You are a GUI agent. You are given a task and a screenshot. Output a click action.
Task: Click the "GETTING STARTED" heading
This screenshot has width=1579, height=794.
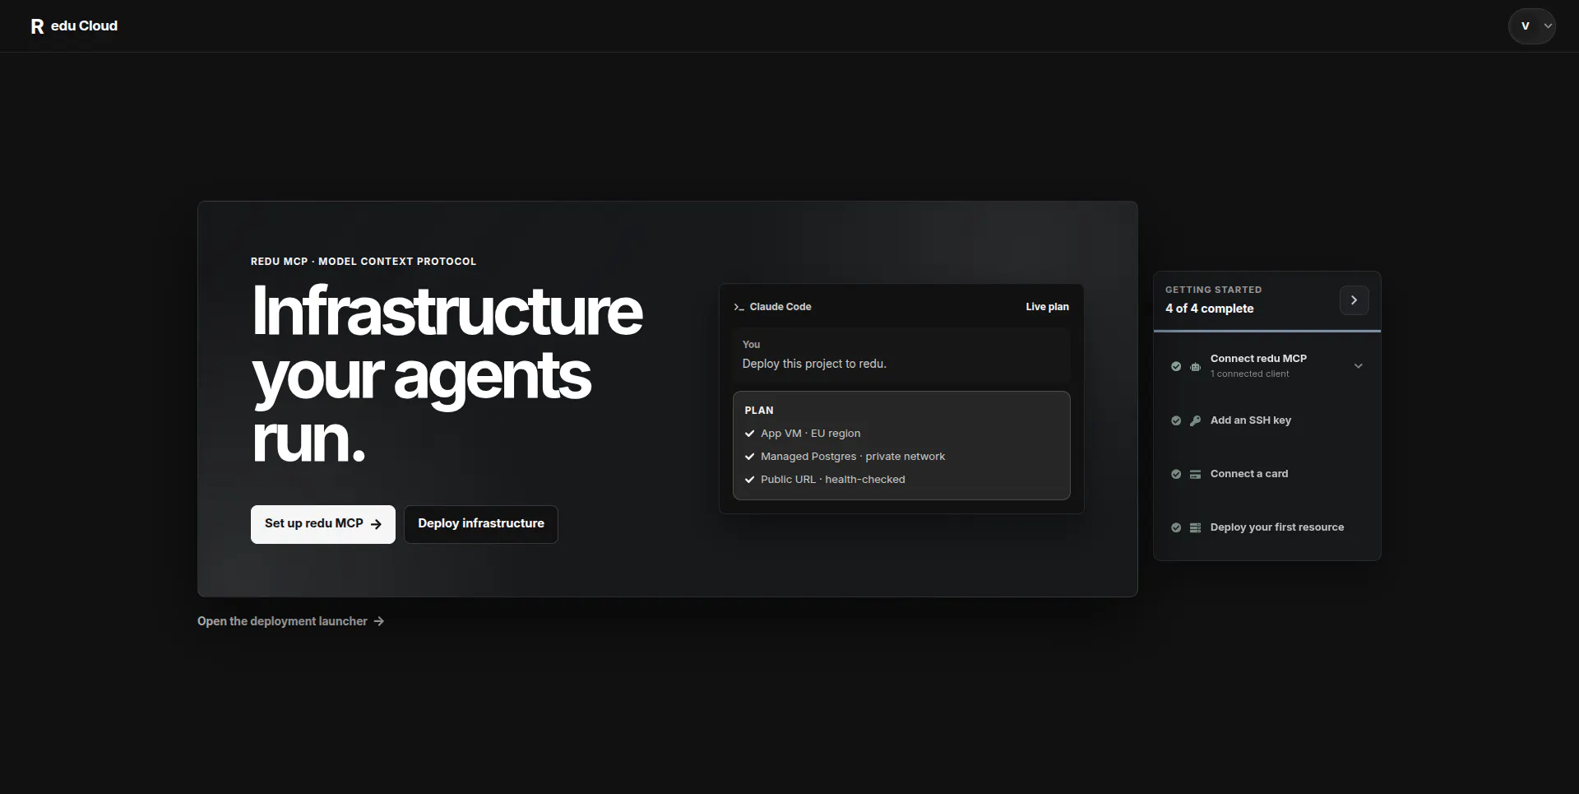click(x=1213, y=290)
